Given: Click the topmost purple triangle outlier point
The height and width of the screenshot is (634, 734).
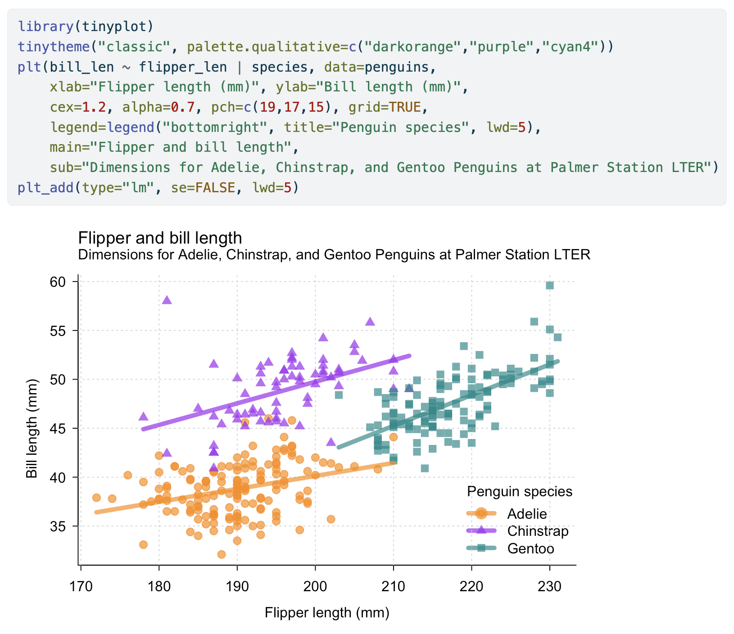Looking at the screenshot, I should tap(167, 300).
